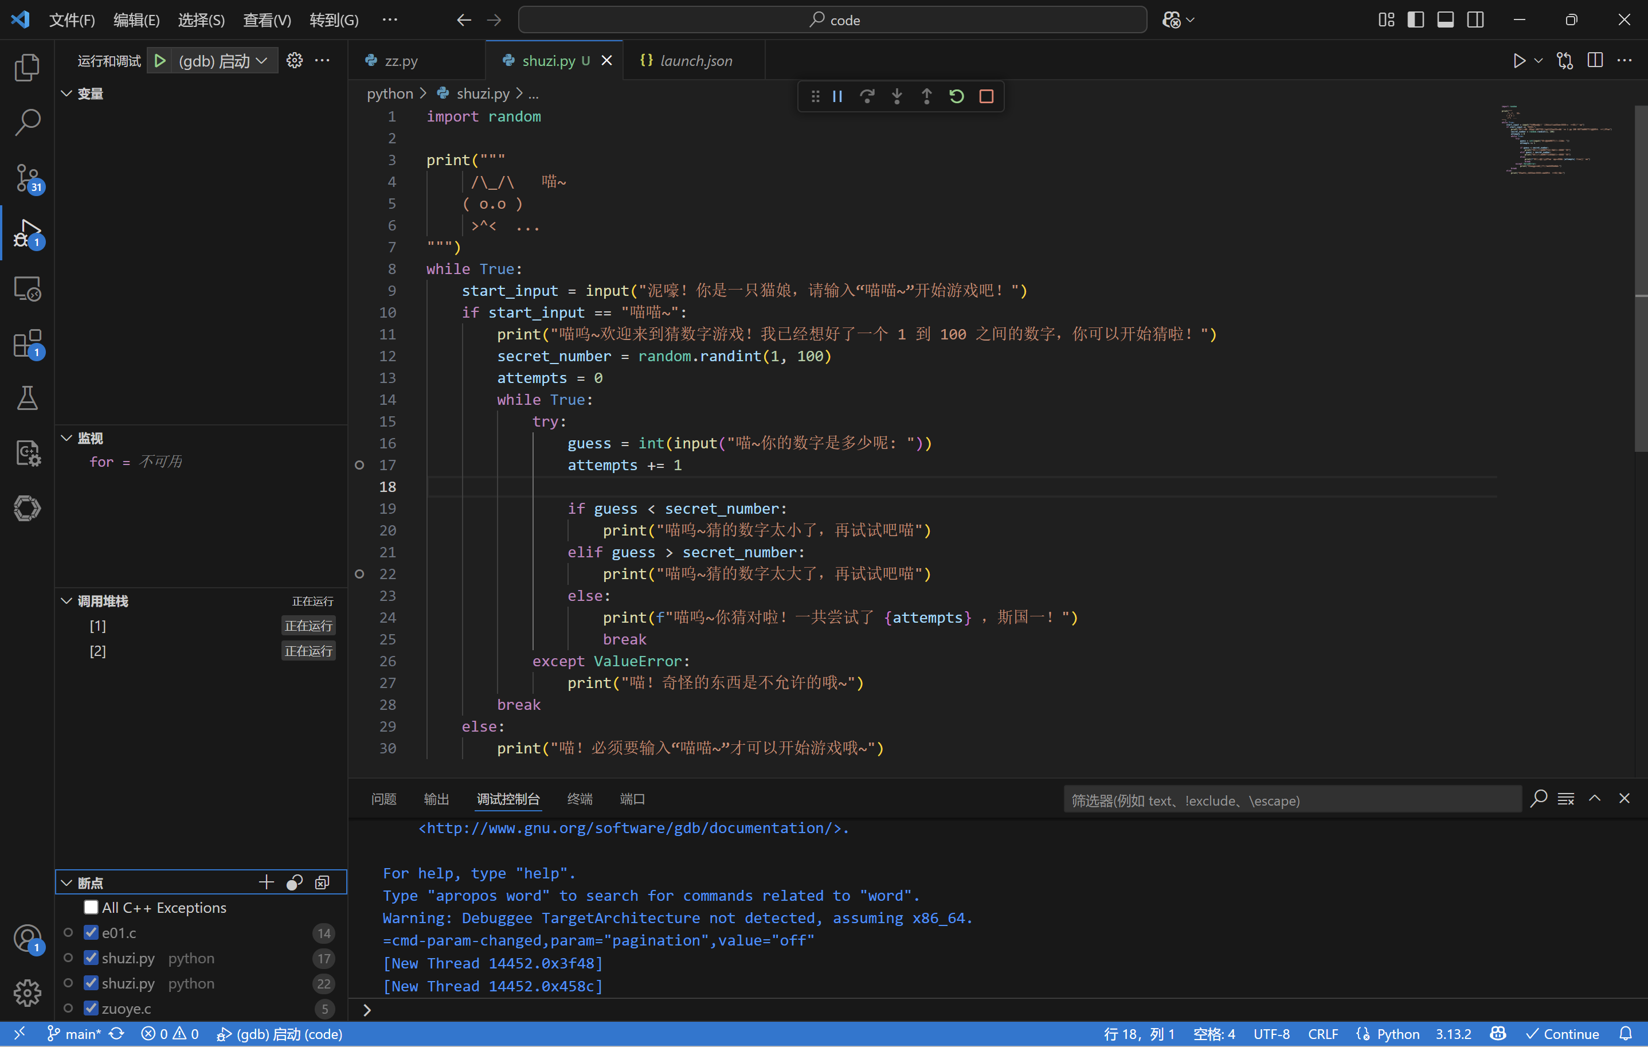
Task: Collapse the 监视 watch section
Action: (x=67, y=438)
